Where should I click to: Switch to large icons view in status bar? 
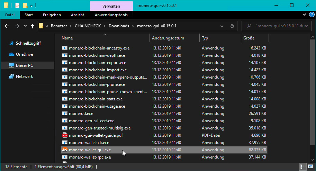point(310,166)
